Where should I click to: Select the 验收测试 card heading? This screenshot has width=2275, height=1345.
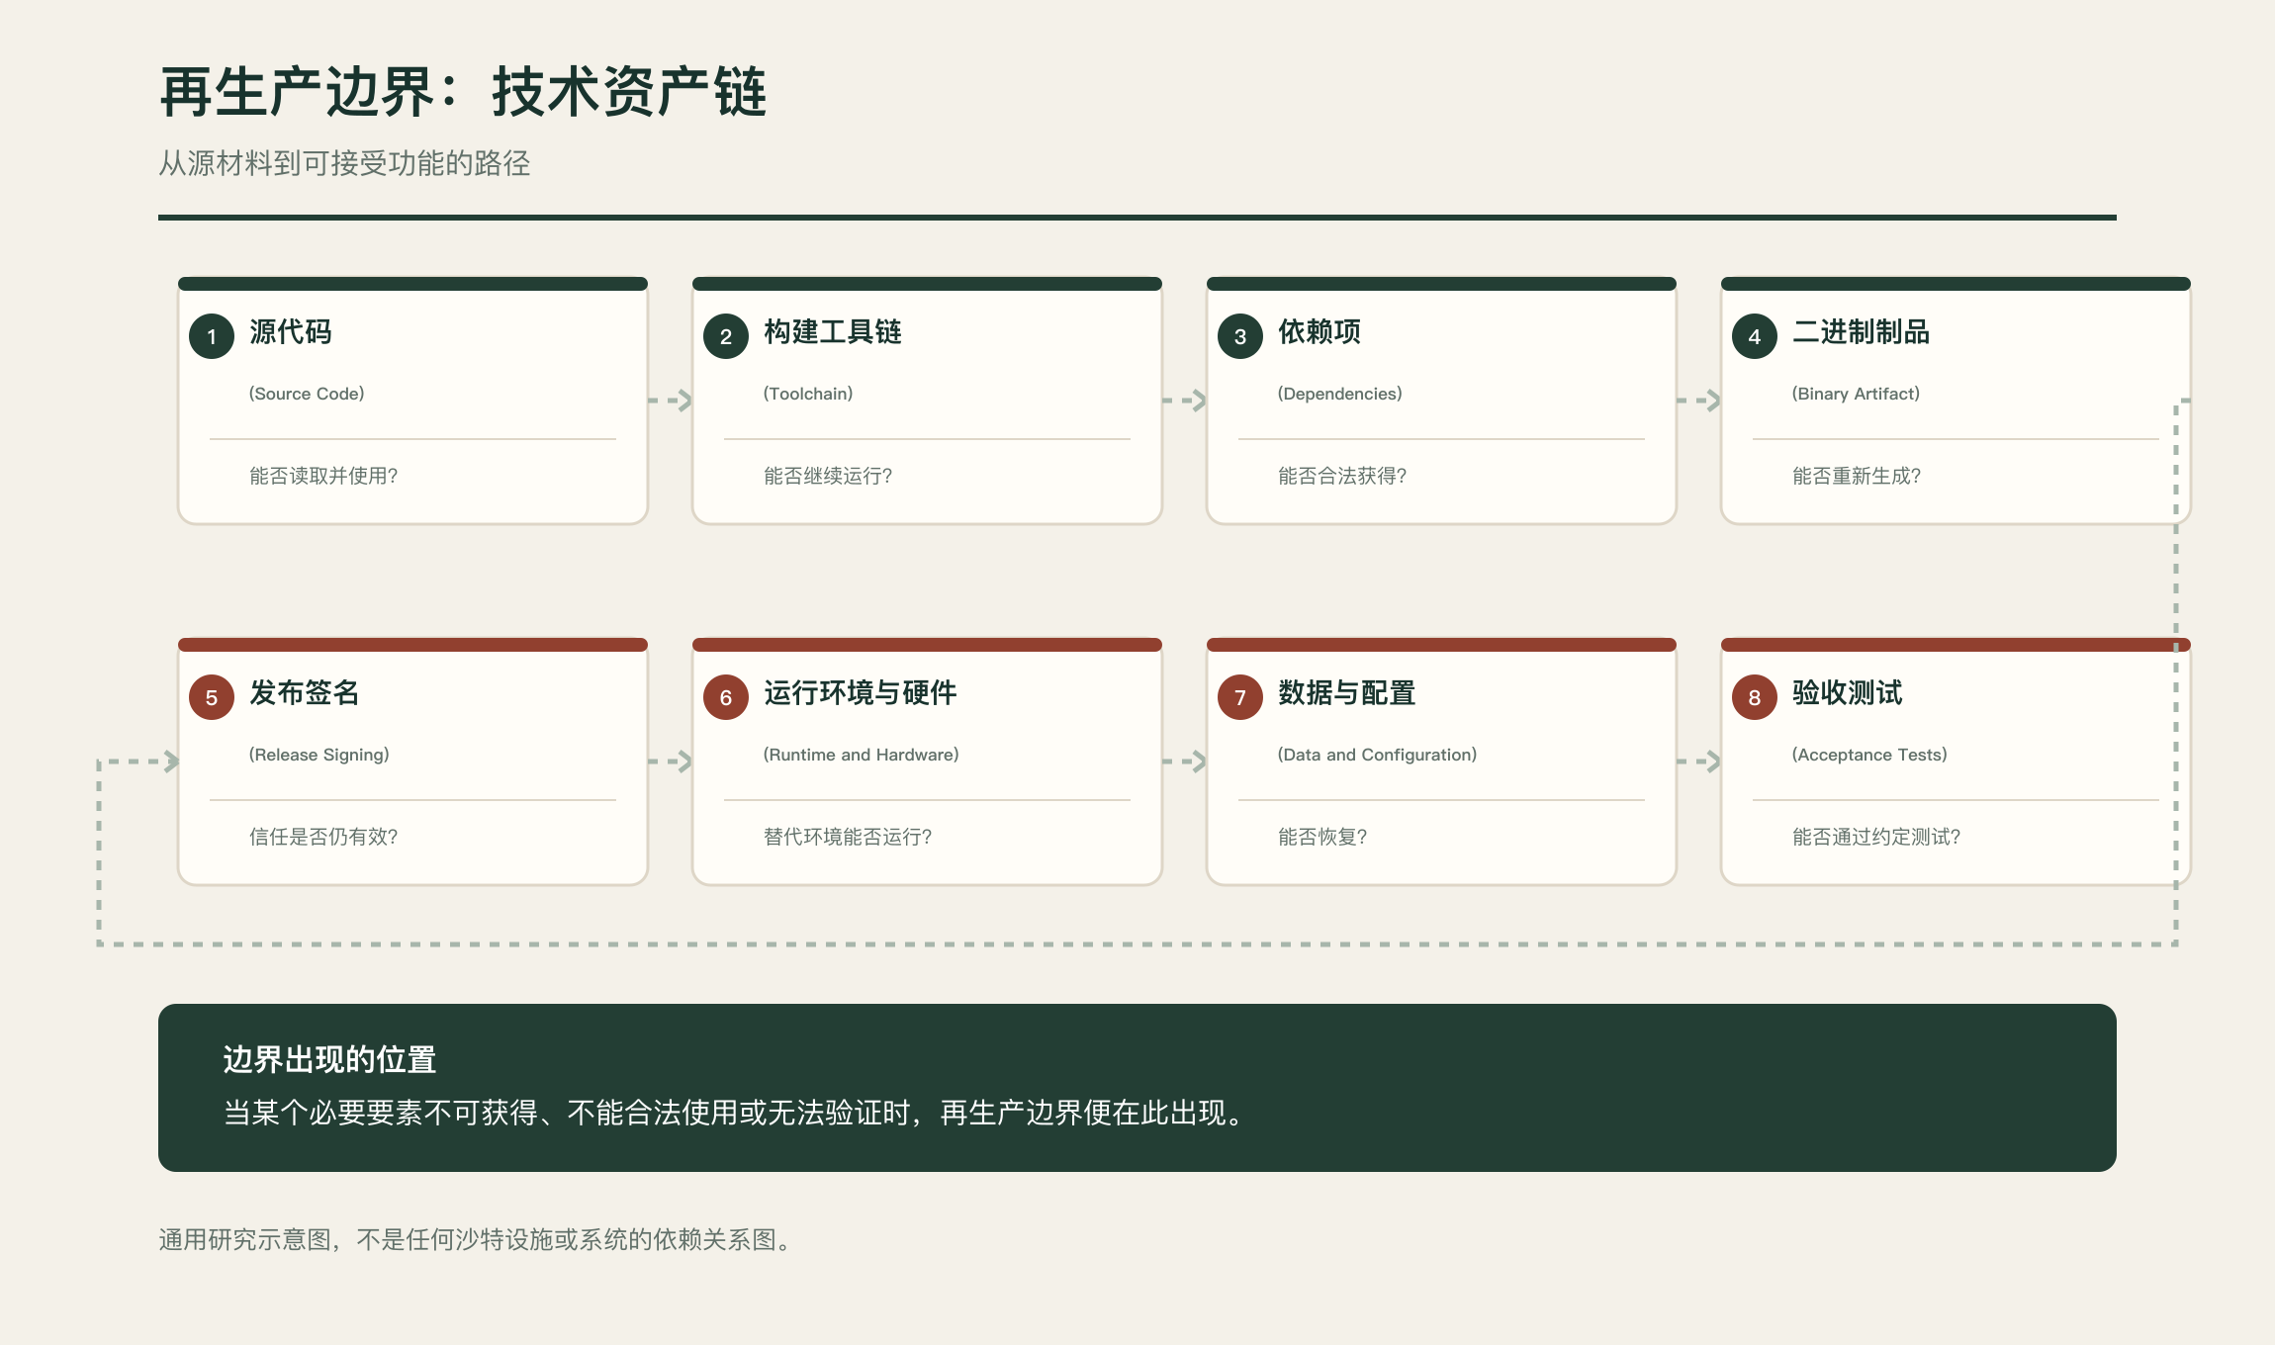1848,693
